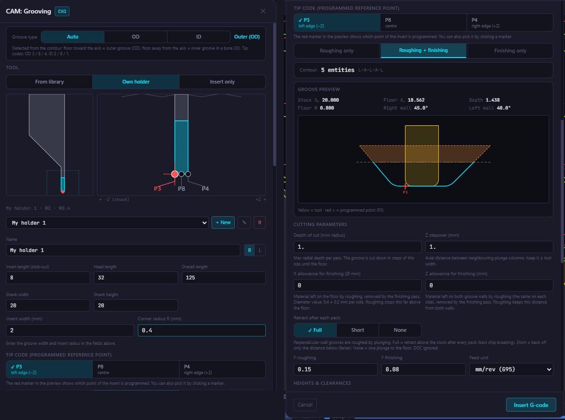The height and width of the screenshot is (420, 565).
Task: Click the holder side-view thumbnail
Action: [x=50, y=145]
